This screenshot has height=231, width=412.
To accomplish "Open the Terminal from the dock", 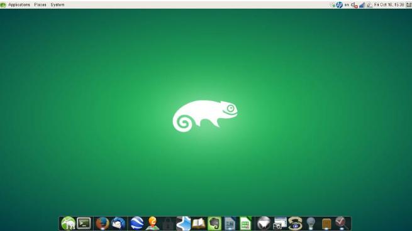I will click(x=84, y=223).
